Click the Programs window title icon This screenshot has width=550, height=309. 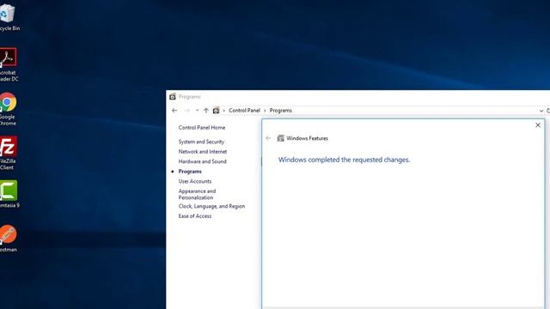pos(173,97)
